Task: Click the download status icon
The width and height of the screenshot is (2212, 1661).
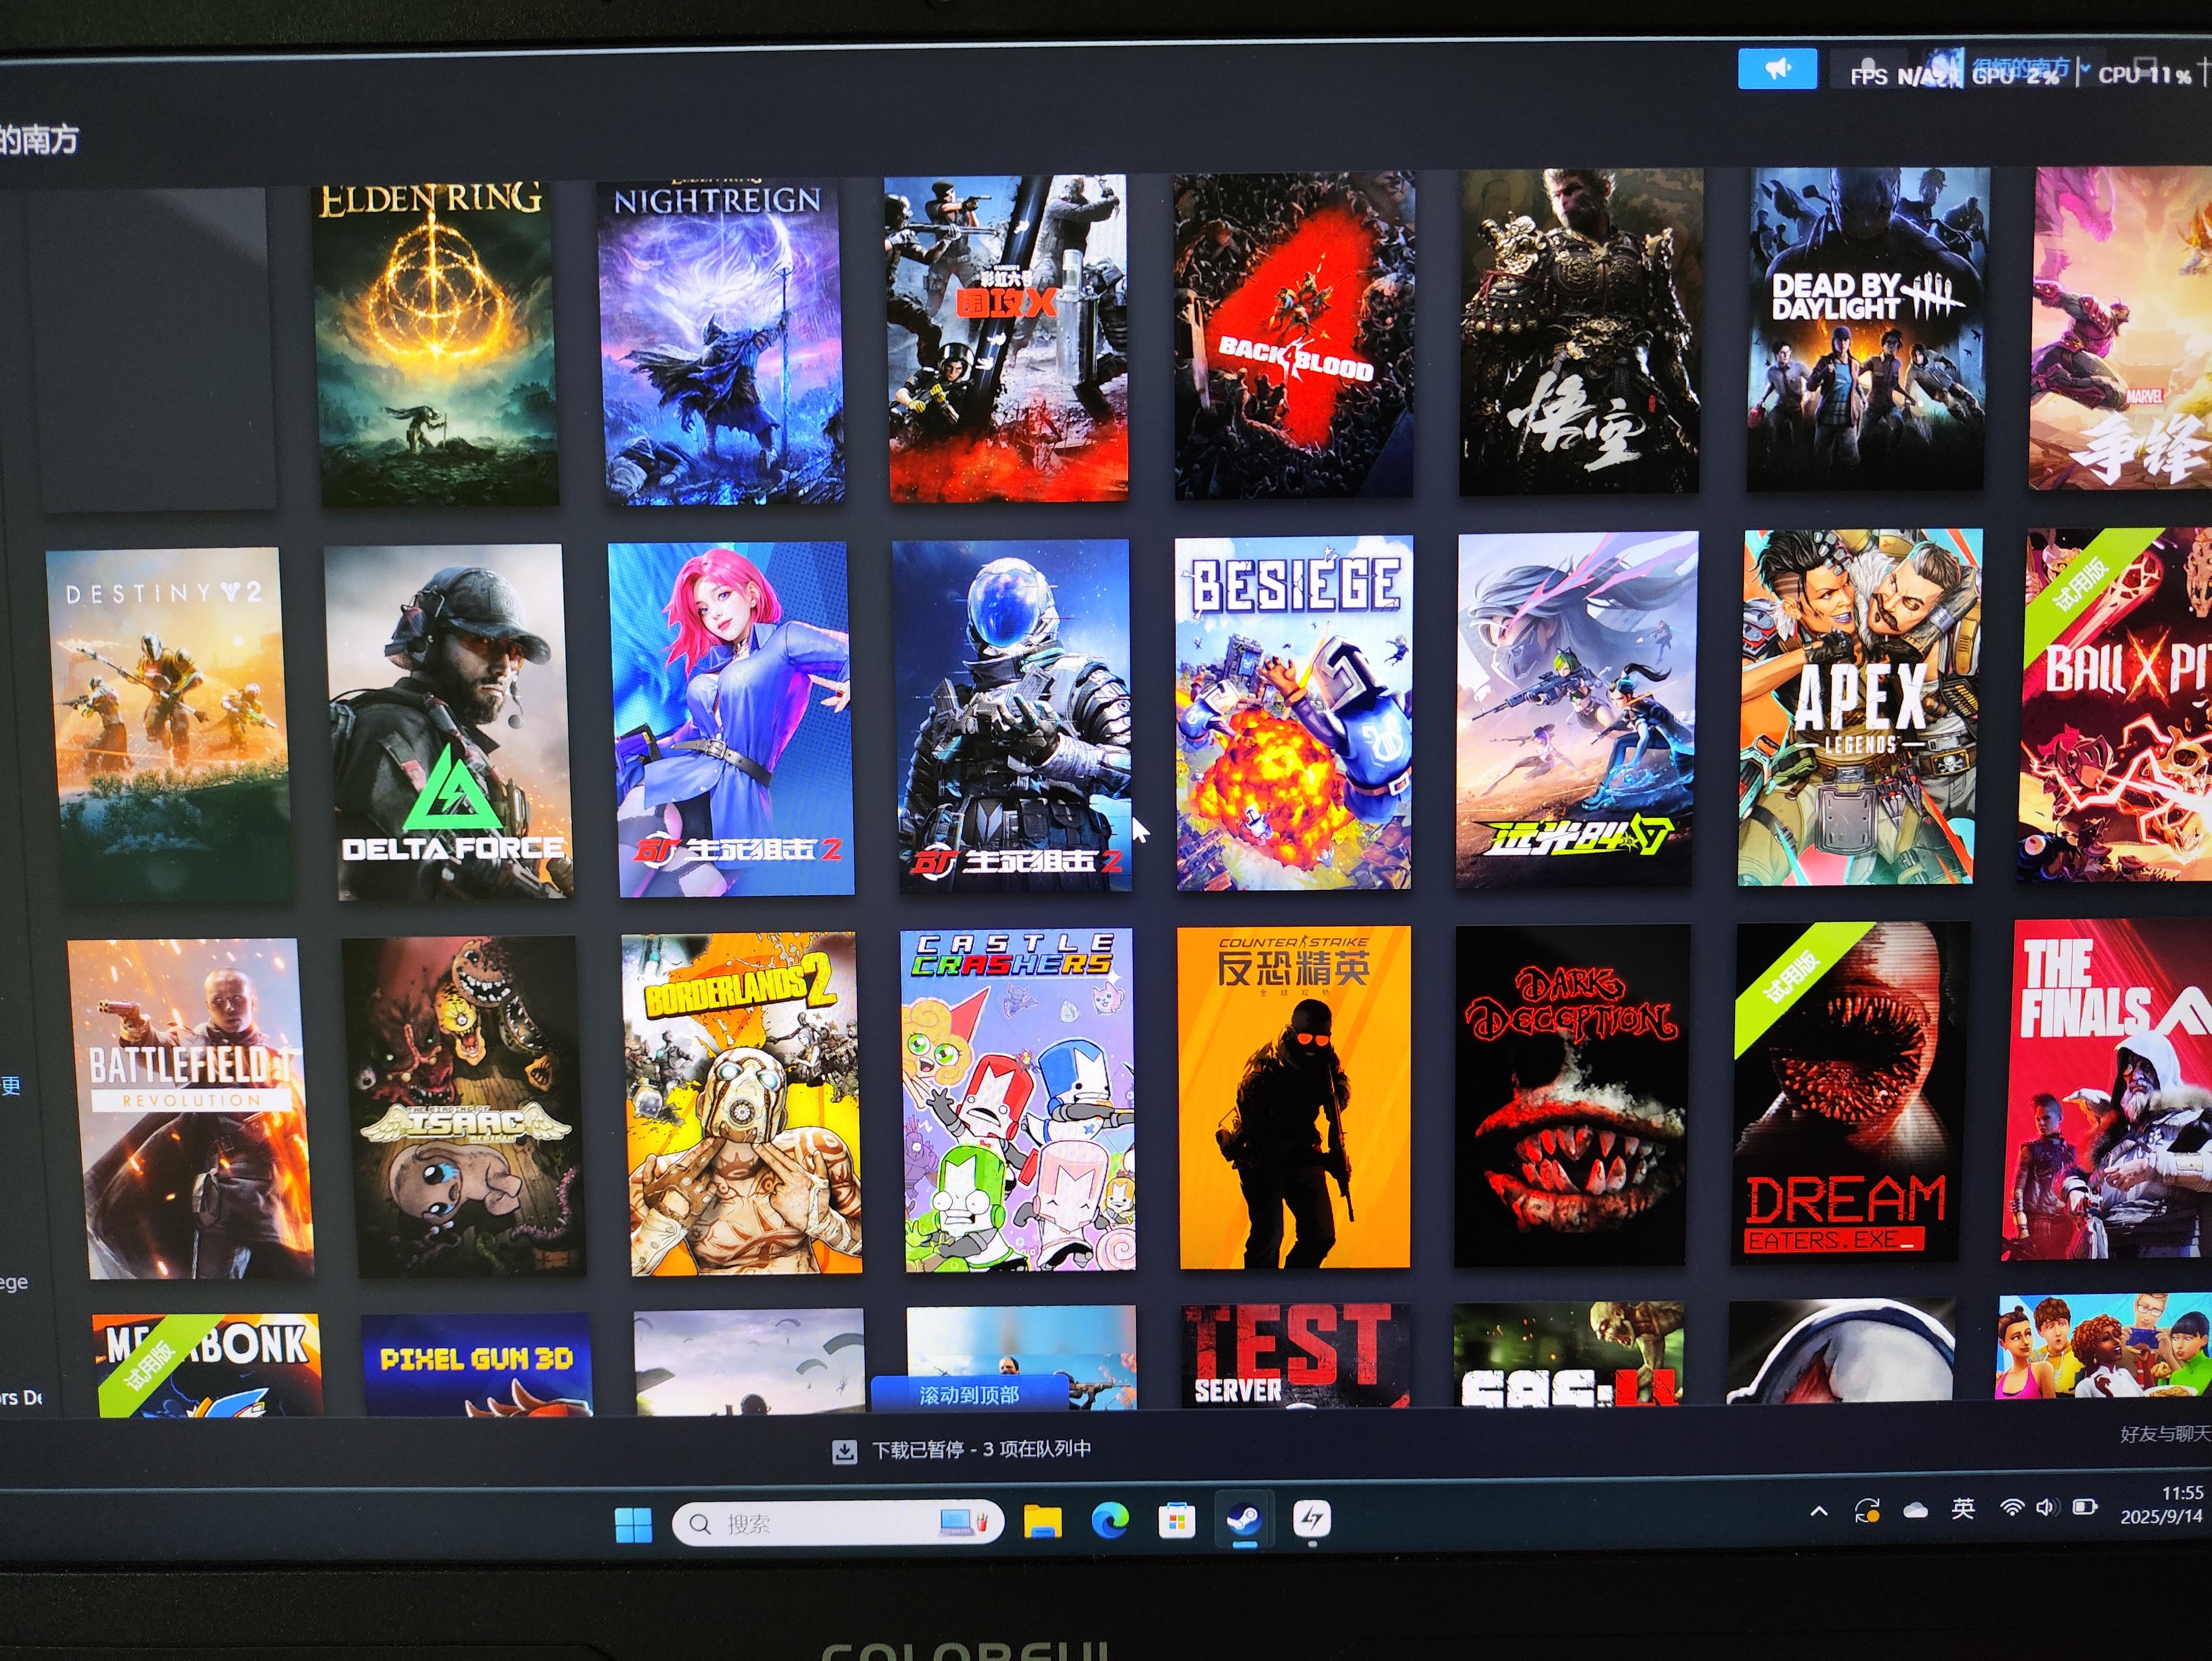Action: coord(844,1451)
